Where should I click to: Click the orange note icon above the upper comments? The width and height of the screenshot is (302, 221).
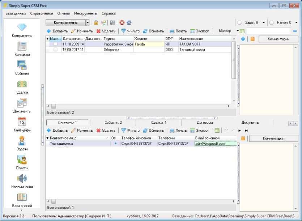click(252, 39)
